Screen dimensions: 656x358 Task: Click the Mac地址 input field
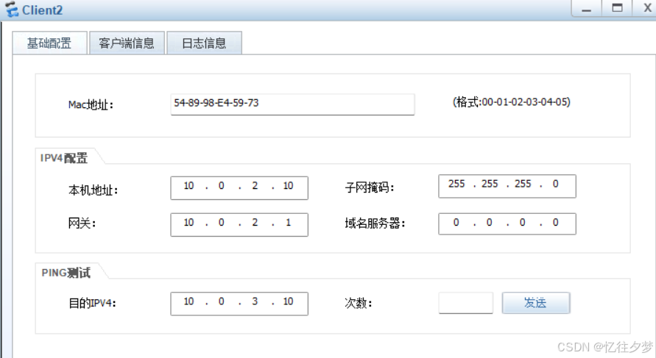pyautogui.click(x=292, y=104)
